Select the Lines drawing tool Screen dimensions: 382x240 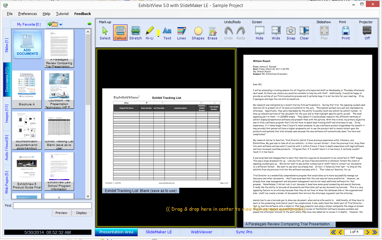tap(181, 33)
